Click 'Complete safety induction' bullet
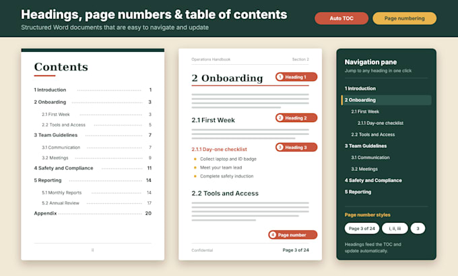Viewport: 458px width, 276px height. (227, 176)
